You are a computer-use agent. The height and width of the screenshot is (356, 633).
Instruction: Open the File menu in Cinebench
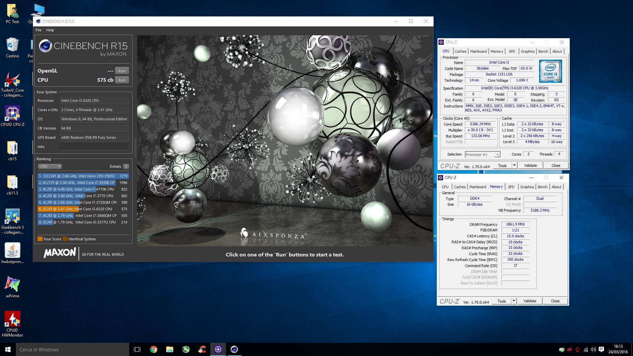[x=39, y=30]
